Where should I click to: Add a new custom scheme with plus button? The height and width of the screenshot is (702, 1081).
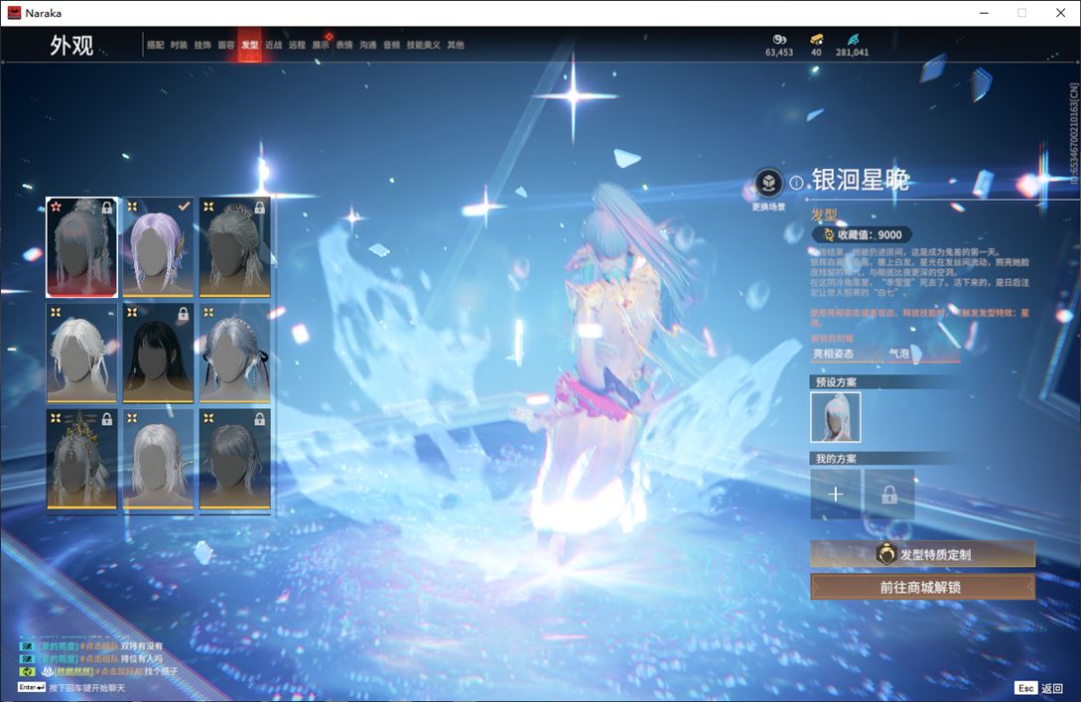(x=836, y=494)
